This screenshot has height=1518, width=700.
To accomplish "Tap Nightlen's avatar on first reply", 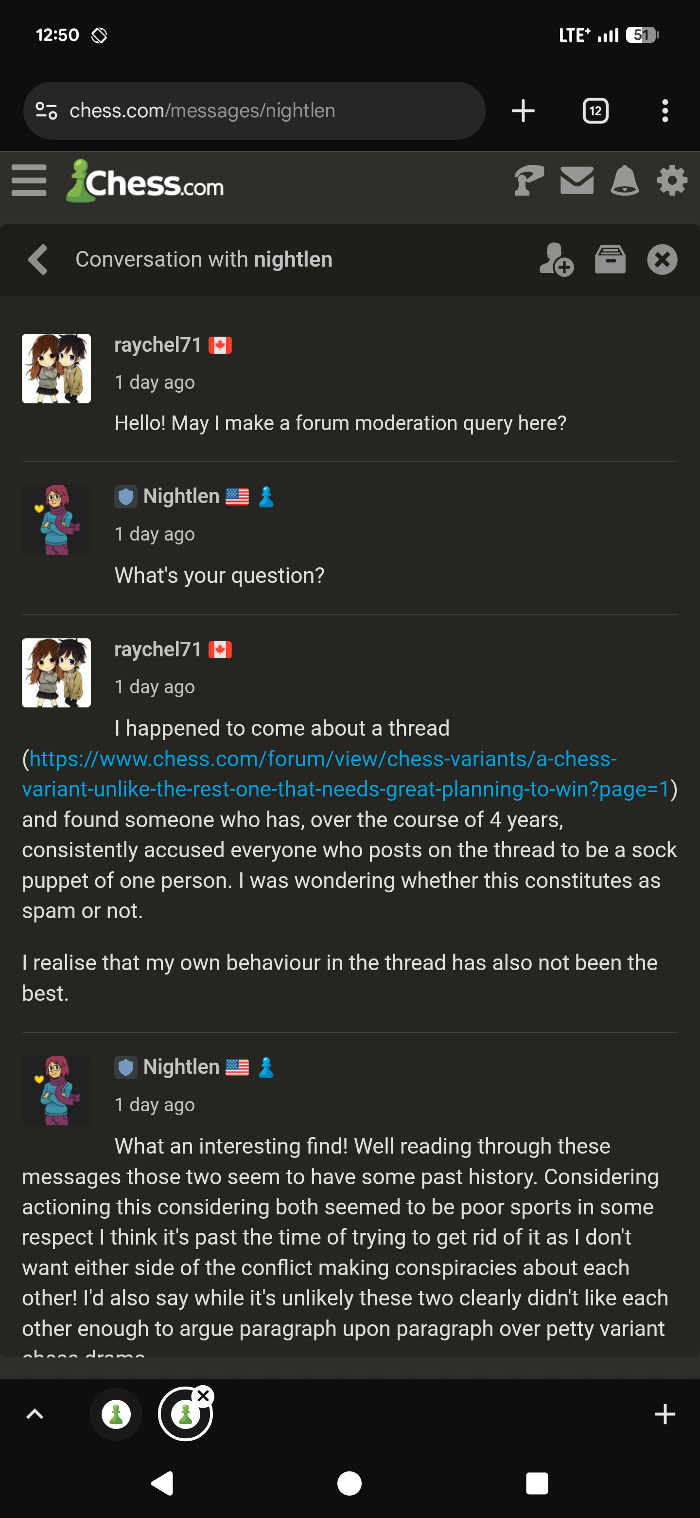I will click(x=56, y=520).
